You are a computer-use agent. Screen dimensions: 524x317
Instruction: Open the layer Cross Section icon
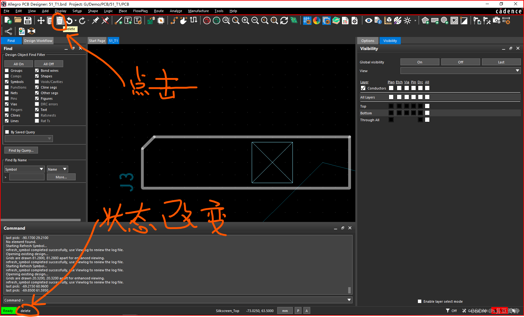[336, 21]
